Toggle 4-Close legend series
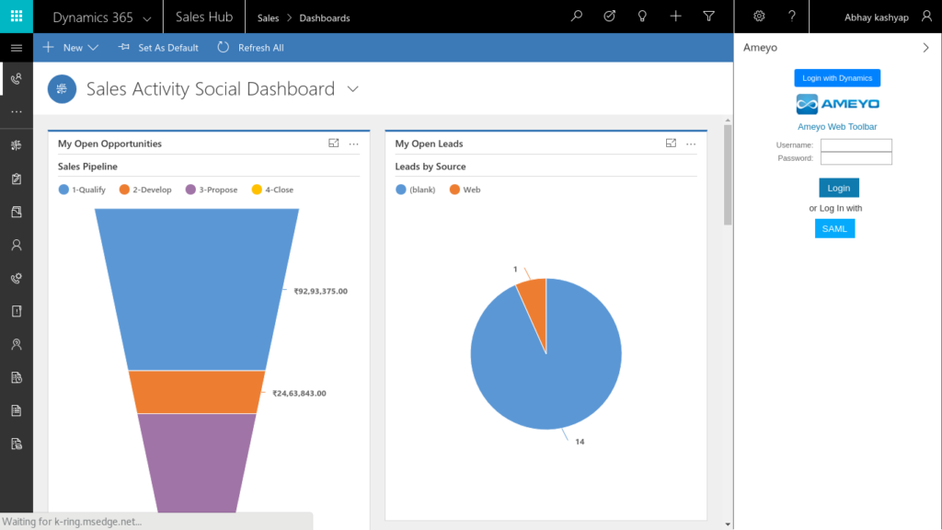The height and width of the screenshot is (530, 942). pos(272,190)
